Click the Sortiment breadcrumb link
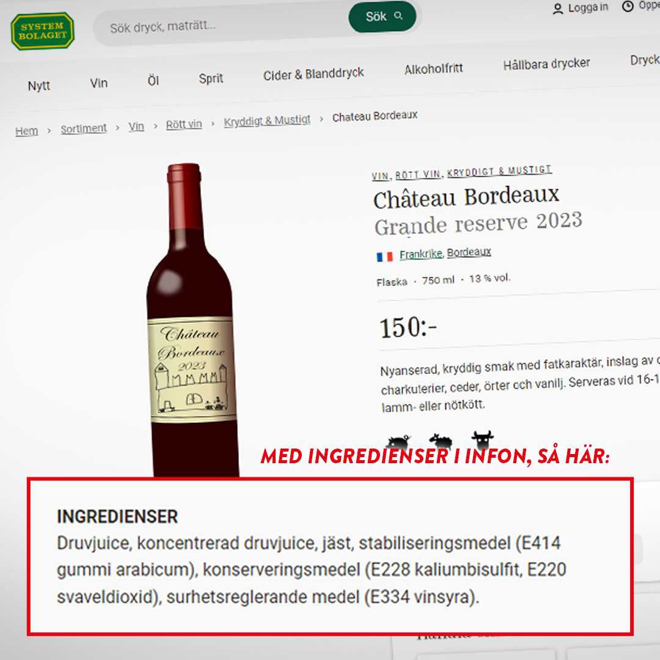 pos(83,128)
